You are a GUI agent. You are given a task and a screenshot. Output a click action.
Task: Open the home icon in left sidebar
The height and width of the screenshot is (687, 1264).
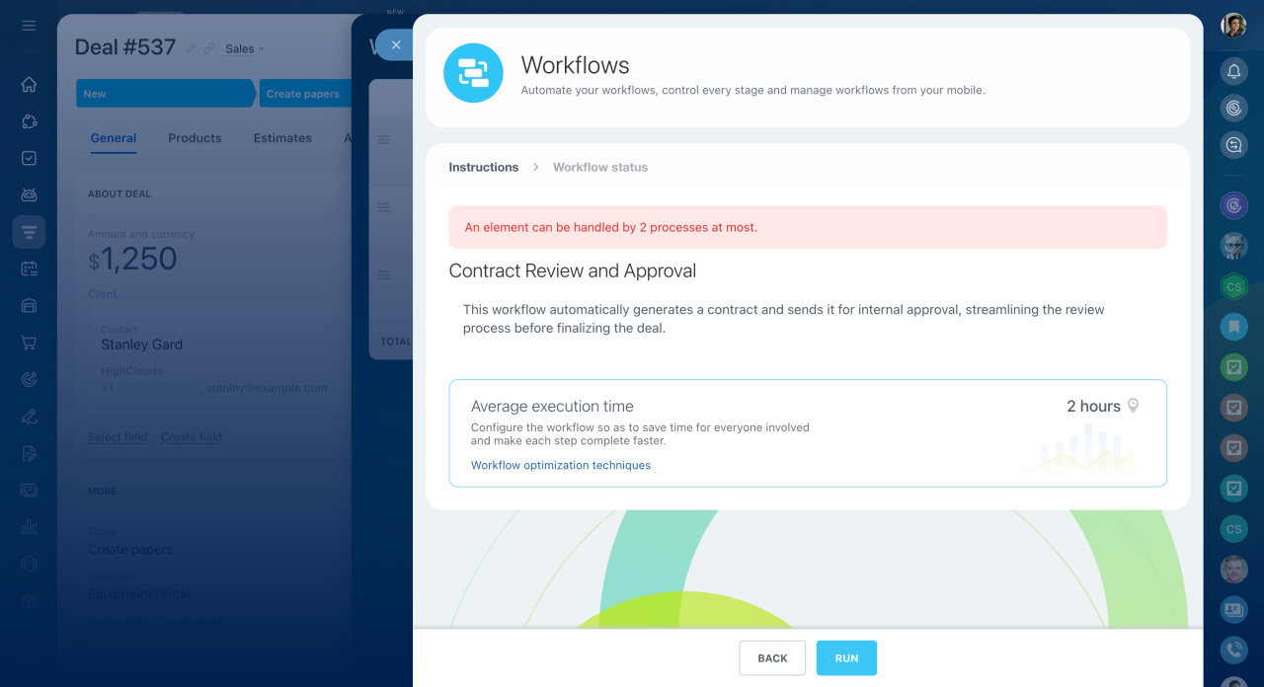tap(29, 85)
